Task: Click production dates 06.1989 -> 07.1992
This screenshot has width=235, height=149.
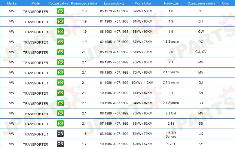Action: click(114, 113)
